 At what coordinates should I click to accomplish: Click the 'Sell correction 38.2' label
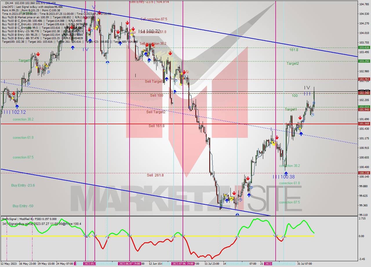[153, 44]
